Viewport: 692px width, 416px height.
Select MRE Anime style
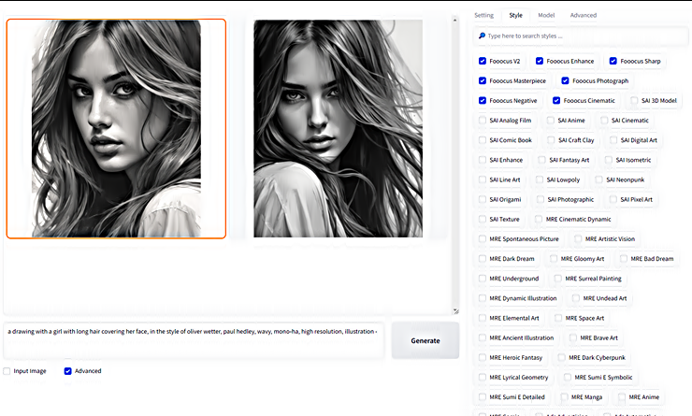coord(622,397)
